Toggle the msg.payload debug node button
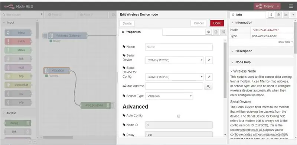Image resolution: width=297 pixels, height=145 pixels. 113,105
